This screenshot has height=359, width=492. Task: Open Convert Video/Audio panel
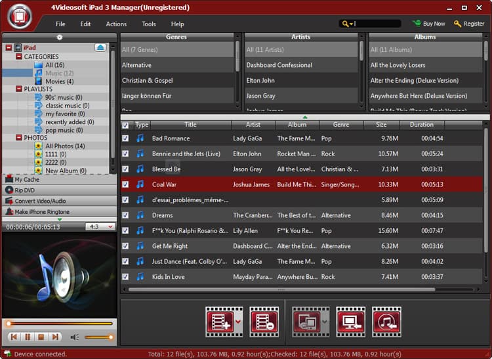coord(59,201)
